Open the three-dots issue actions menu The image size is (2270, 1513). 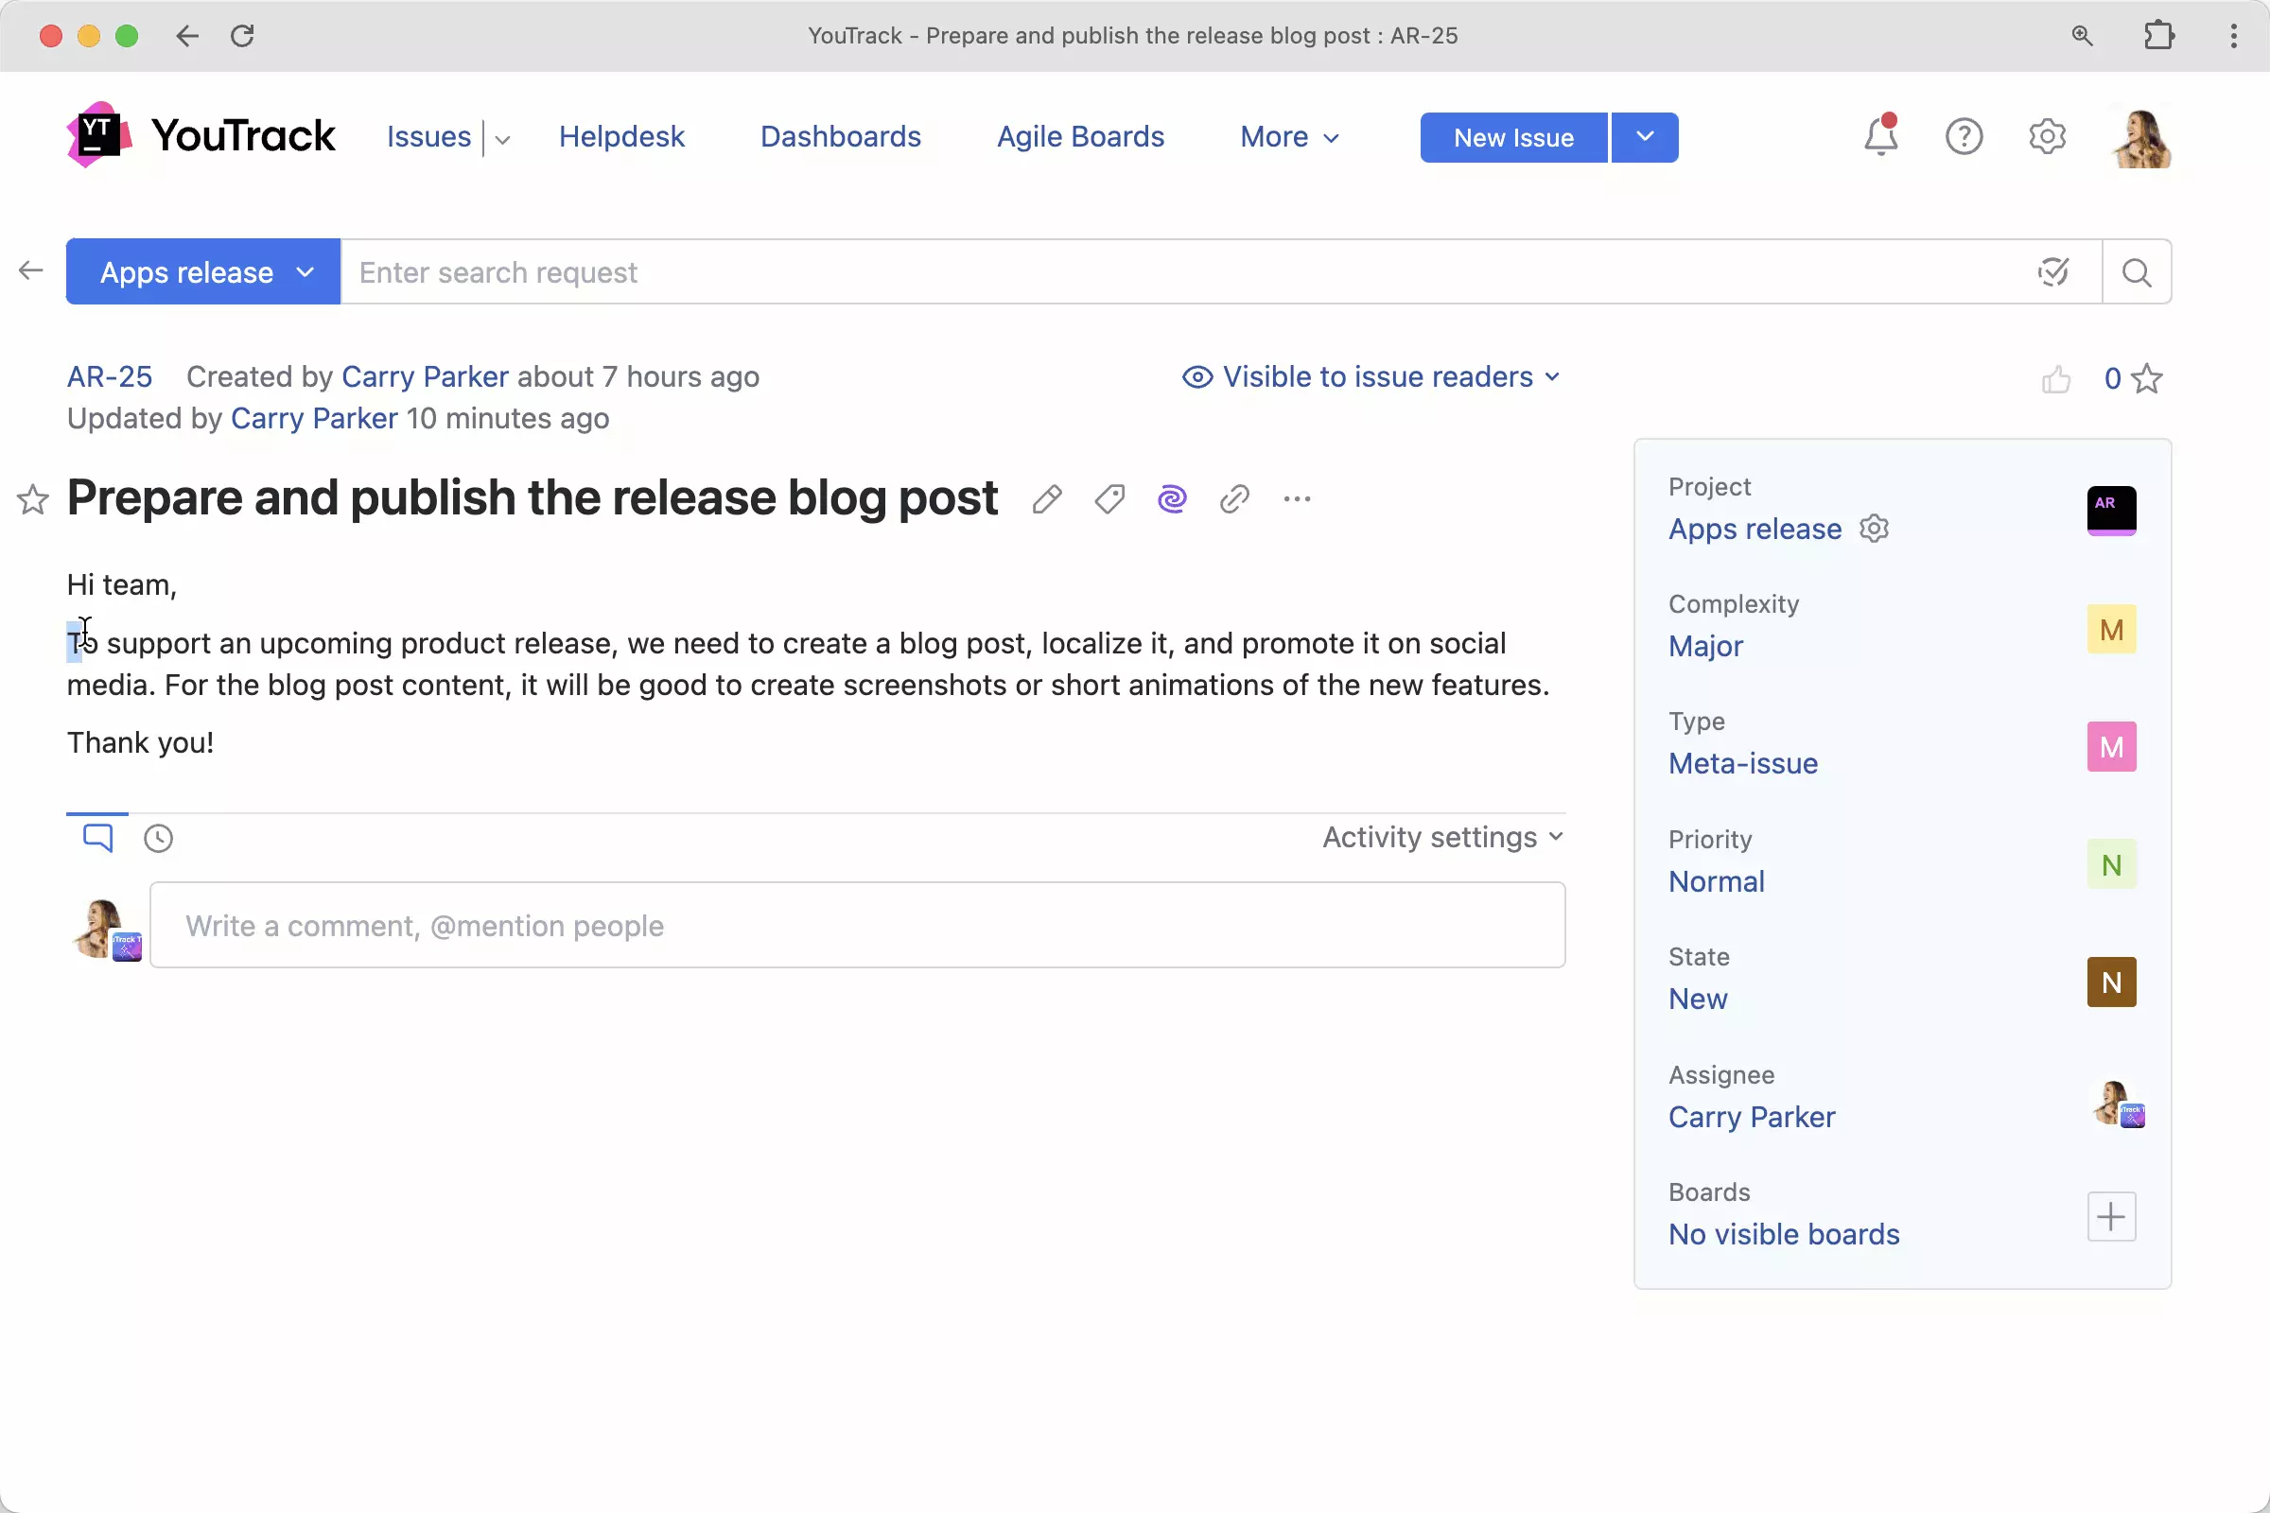click(x=1297, y=499)
